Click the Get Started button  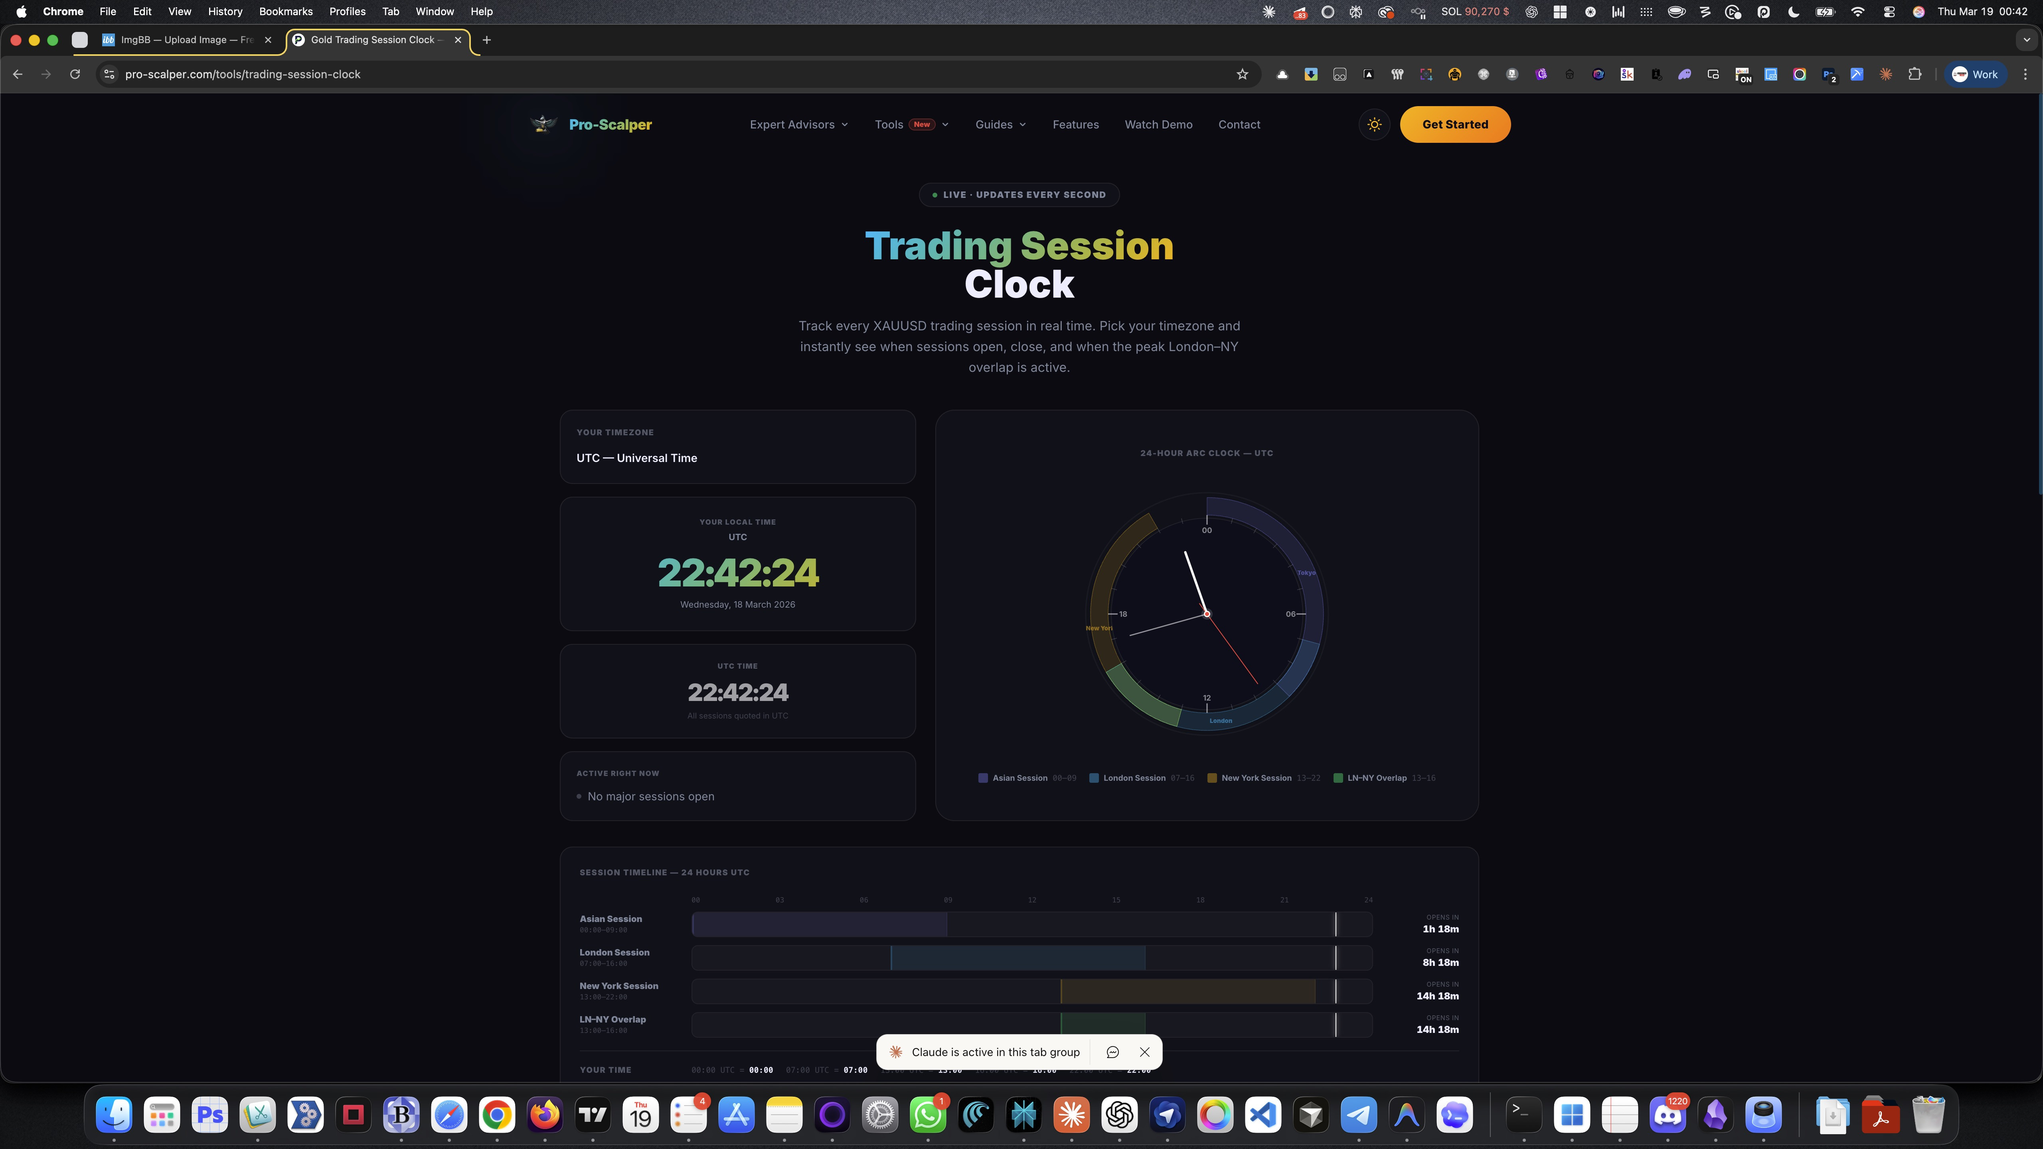pyautogui.click(x=1454, y=124)
